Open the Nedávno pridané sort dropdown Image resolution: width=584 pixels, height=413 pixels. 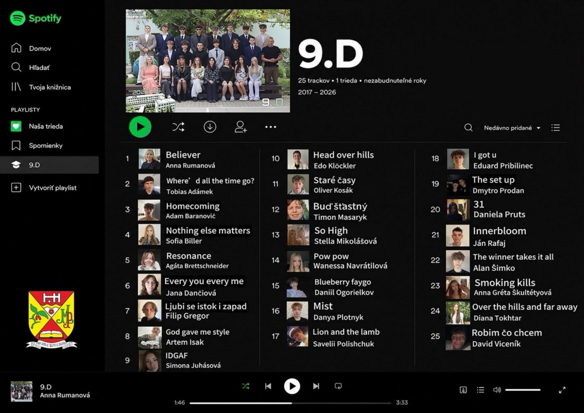point(512,128)
